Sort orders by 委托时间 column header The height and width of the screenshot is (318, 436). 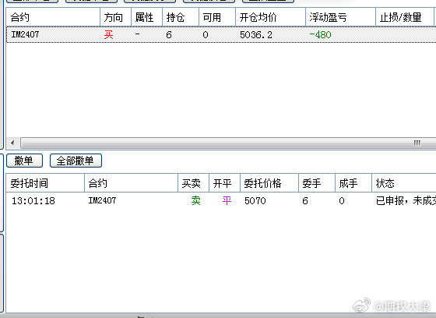point(45,183)
